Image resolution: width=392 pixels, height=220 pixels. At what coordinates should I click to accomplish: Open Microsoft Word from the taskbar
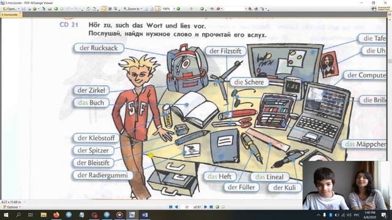tap(145, 215)
